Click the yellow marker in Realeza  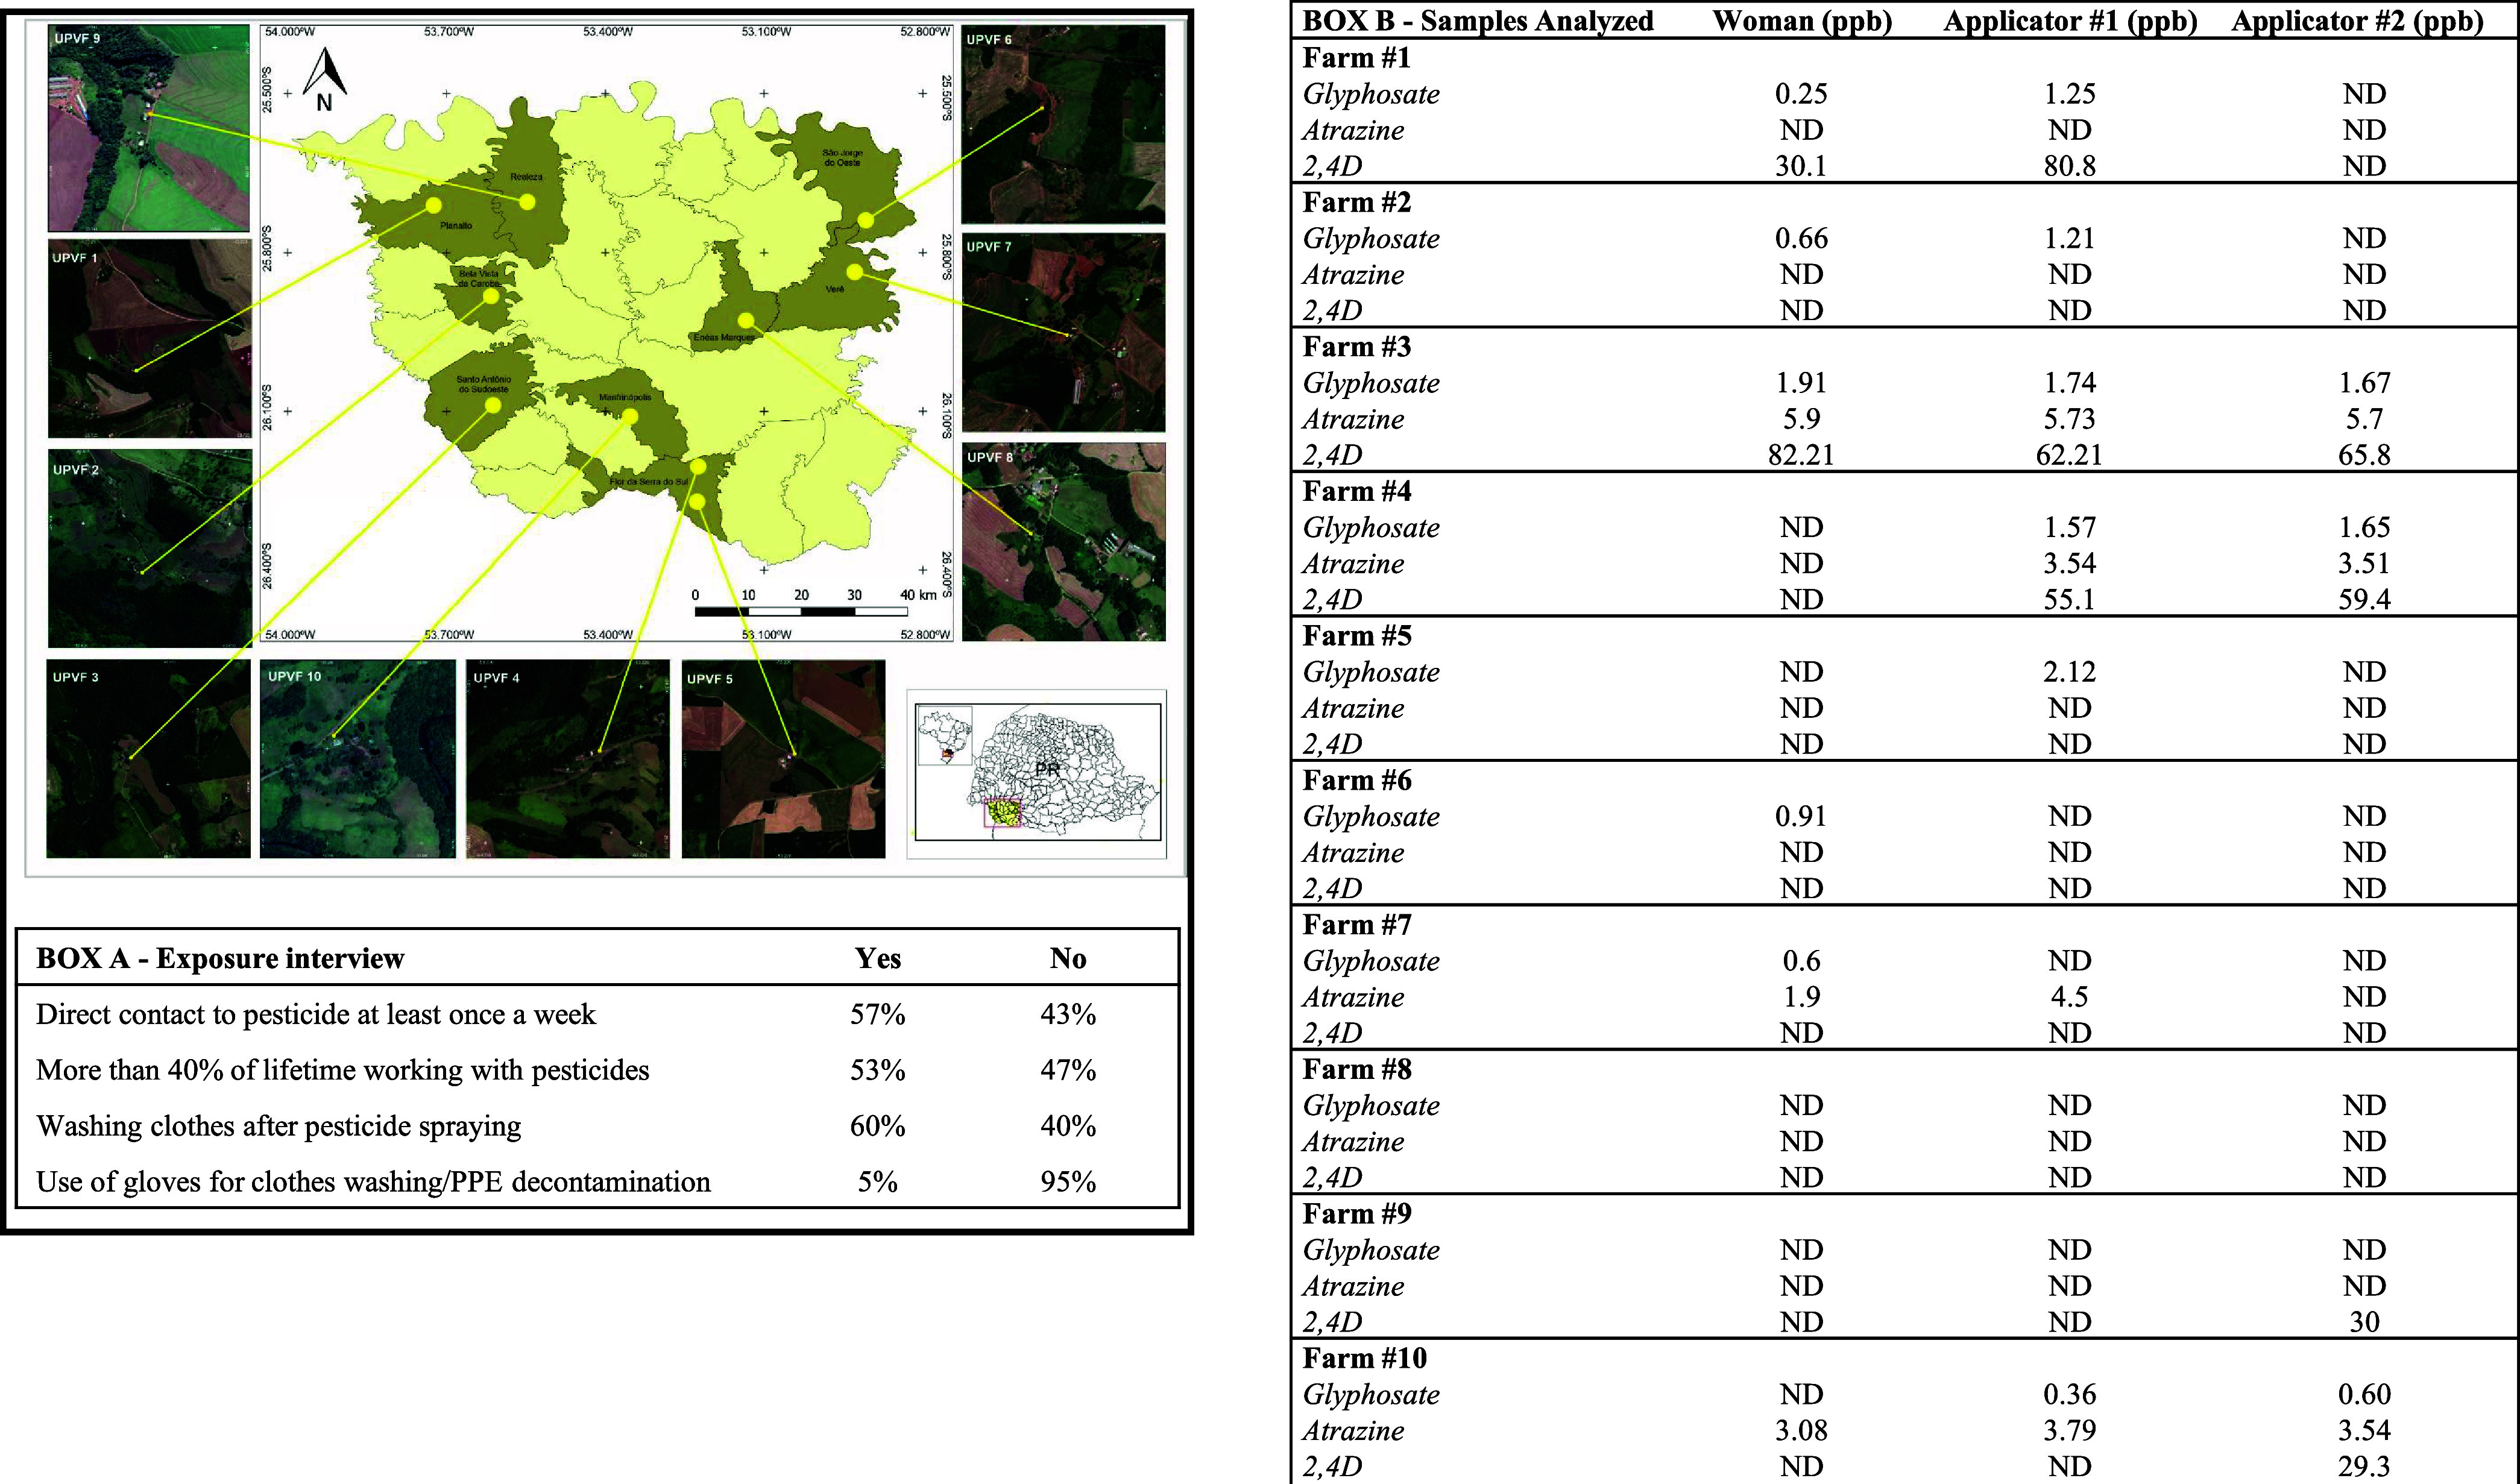(x=527, y=202)
